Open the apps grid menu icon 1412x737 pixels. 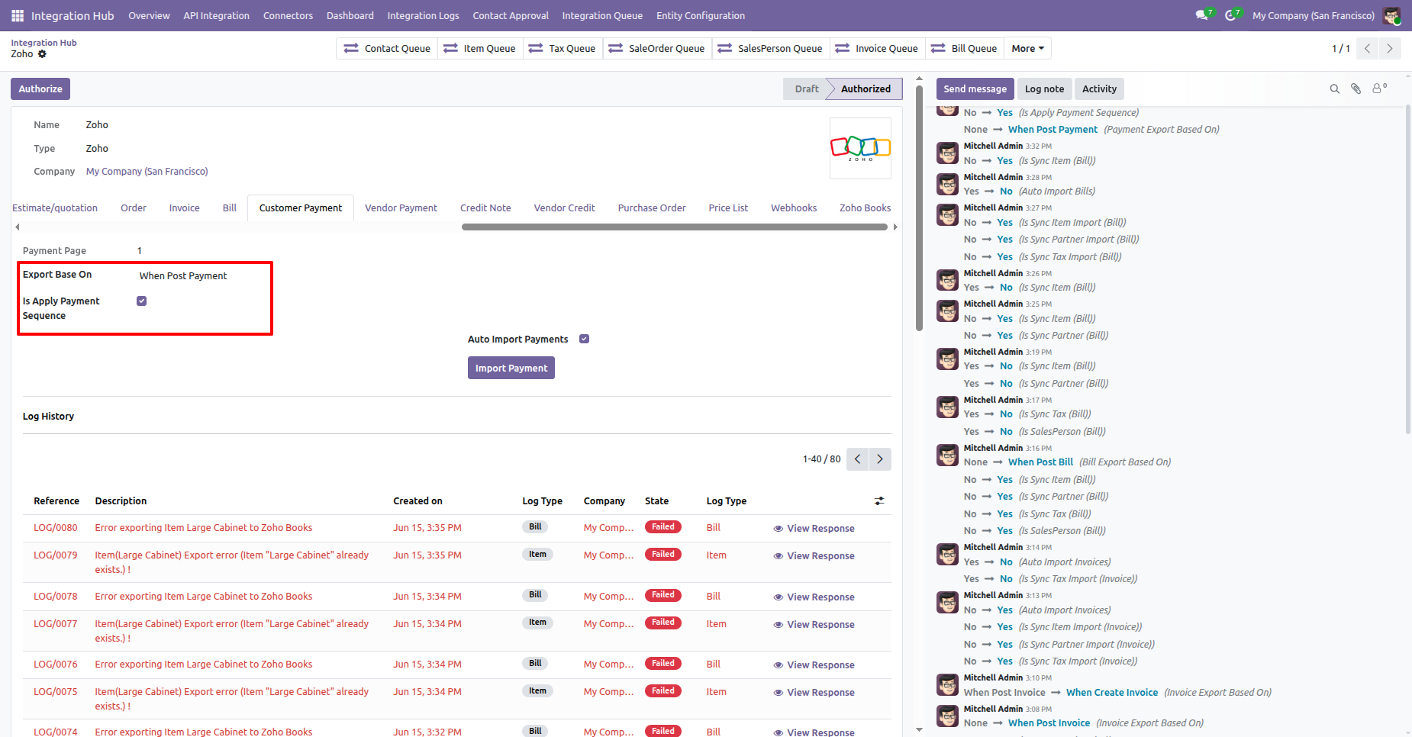tap(18, 15)
